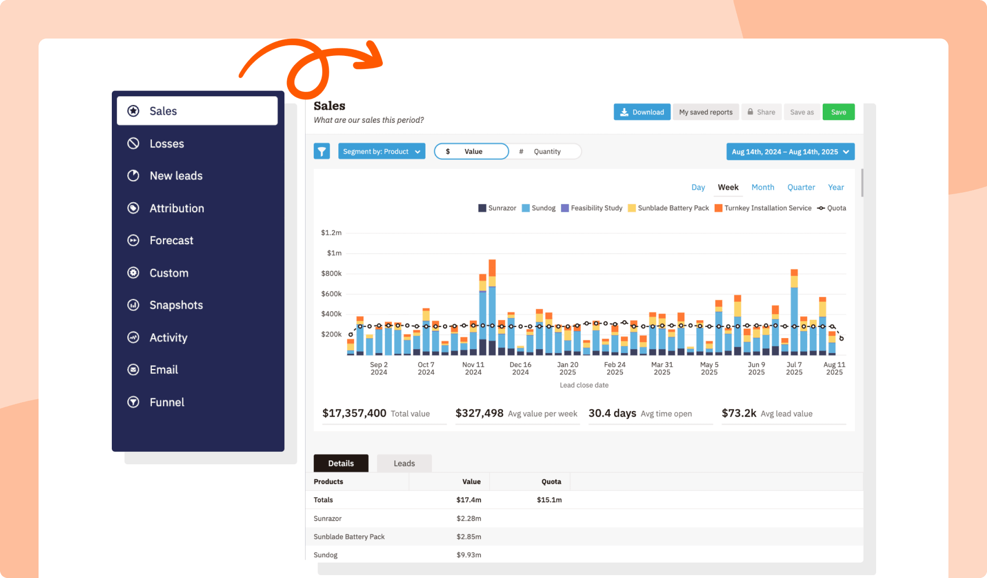Toggle the Sundog series in the legend

tap(539, 208)
